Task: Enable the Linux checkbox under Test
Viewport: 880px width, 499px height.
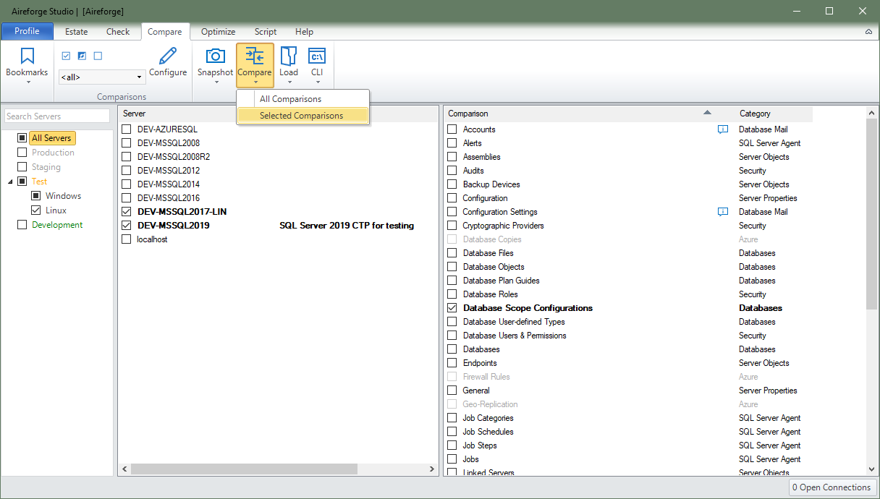Action: pos(35,210)
